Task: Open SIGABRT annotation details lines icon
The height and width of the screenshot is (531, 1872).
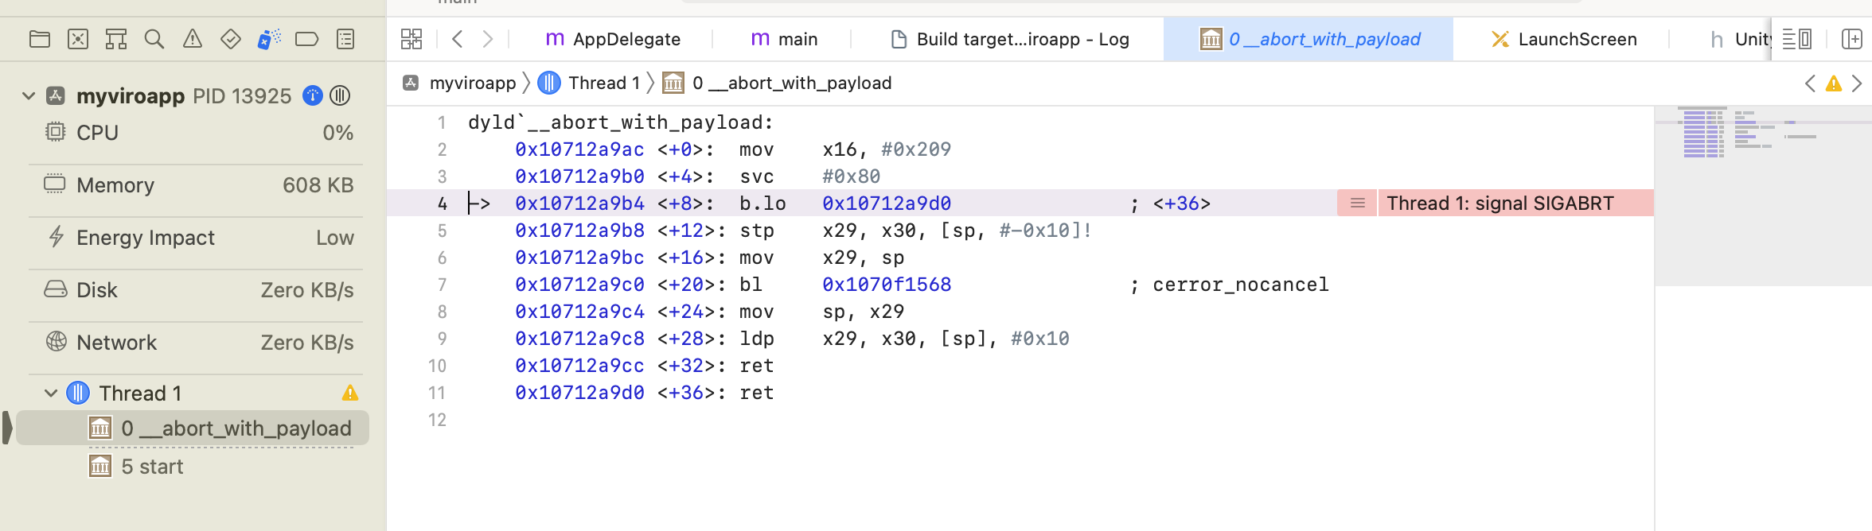Action: point(1358,203)
